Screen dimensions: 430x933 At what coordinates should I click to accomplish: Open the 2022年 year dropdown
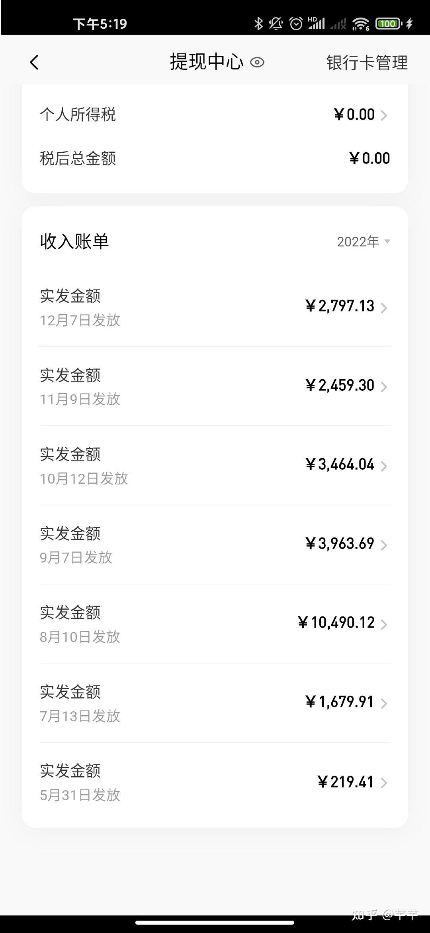(363, 242)
